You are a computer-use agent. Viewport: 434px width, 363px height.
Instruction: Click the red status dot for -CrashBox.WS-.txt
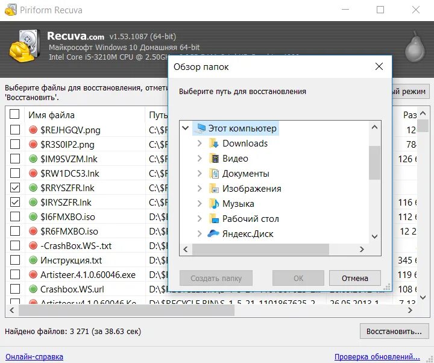click(33, 245)
